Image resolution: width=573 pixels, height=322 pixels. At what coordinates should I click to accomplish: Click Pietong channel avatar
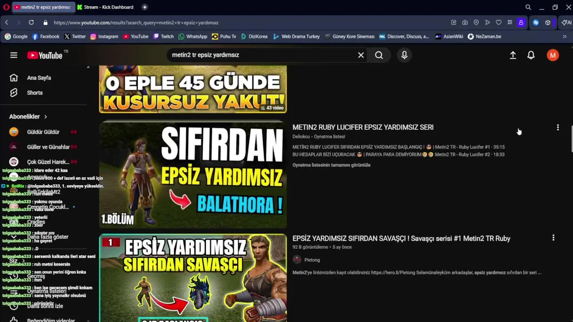pyautogui.click(x=297, y=260)
